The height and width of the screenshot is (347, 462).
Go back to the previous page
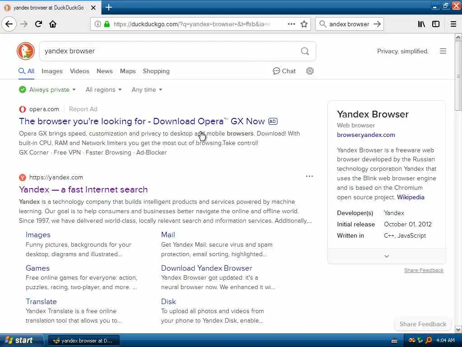tap(9, 24)
